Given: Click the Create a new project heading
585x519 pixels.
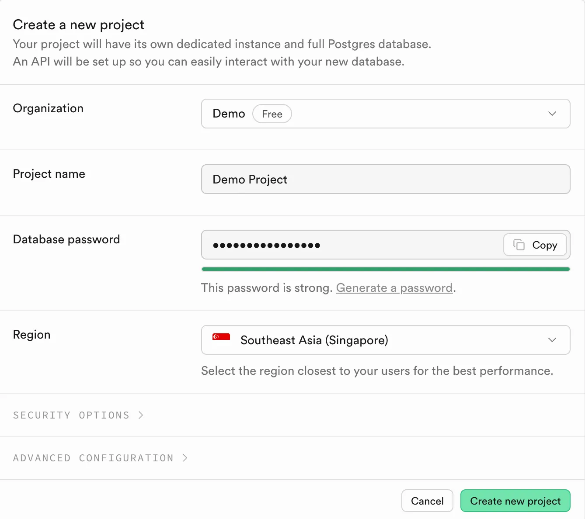Looking at the screenshot, I should [79, 25].
